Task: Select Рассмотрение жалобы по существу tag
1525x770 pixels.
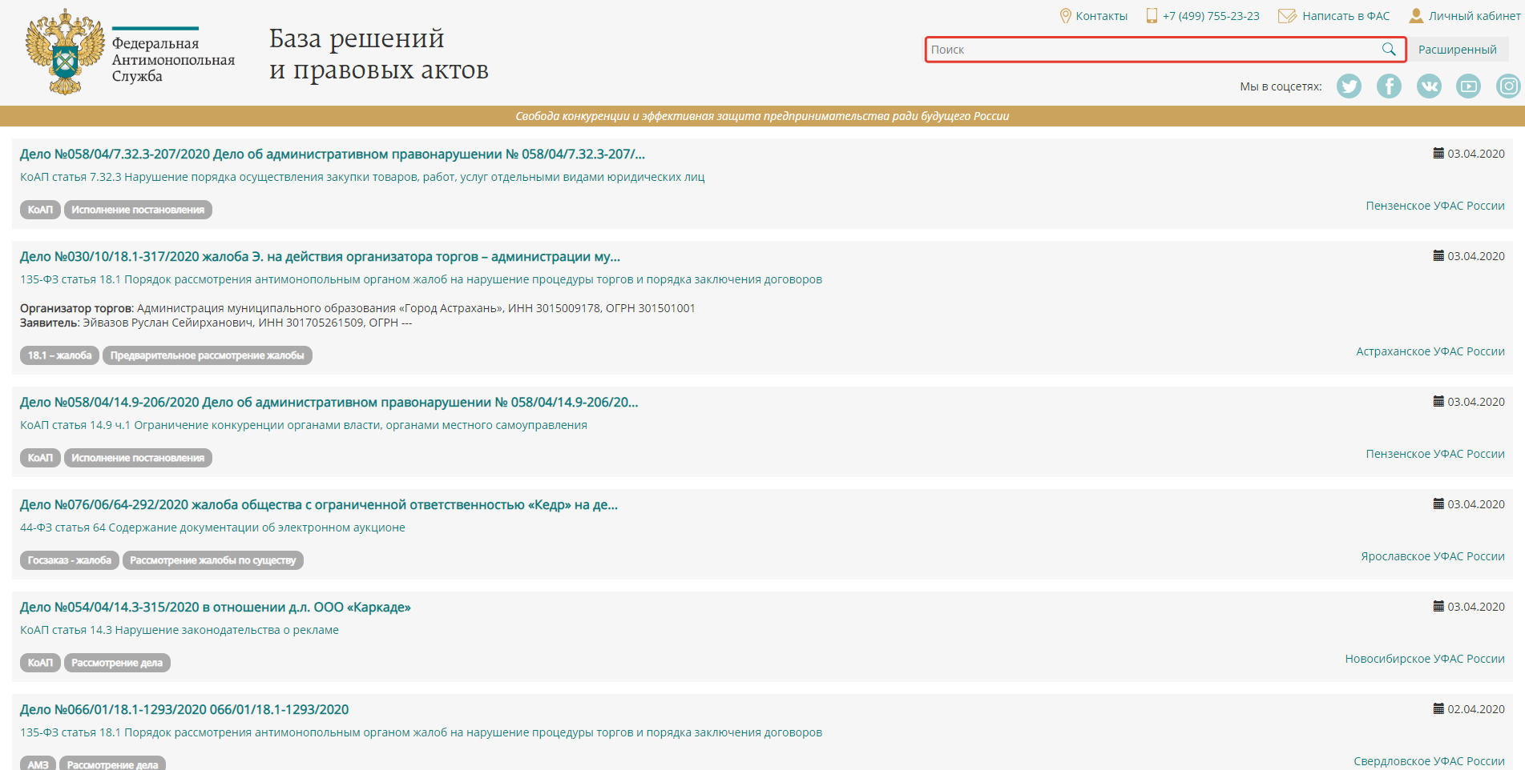Action: [x=213, y=560]
